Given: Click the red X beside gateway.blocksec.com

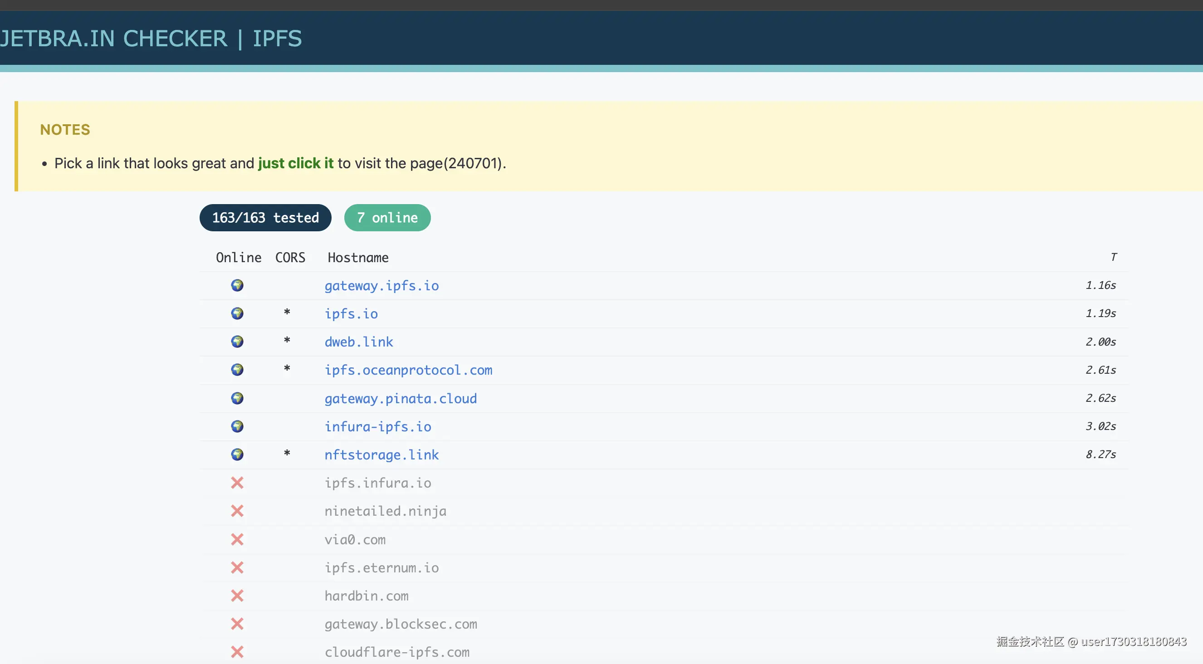Looking at the screenshot, I should point(237,624).
